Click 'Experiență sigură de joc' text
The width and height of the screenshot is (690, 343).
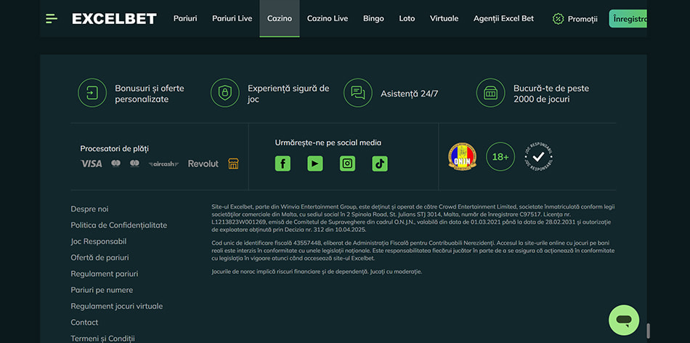288,94
